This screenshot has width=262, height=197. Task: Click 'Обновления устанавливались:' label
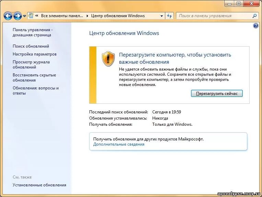[x=118, y=118]
